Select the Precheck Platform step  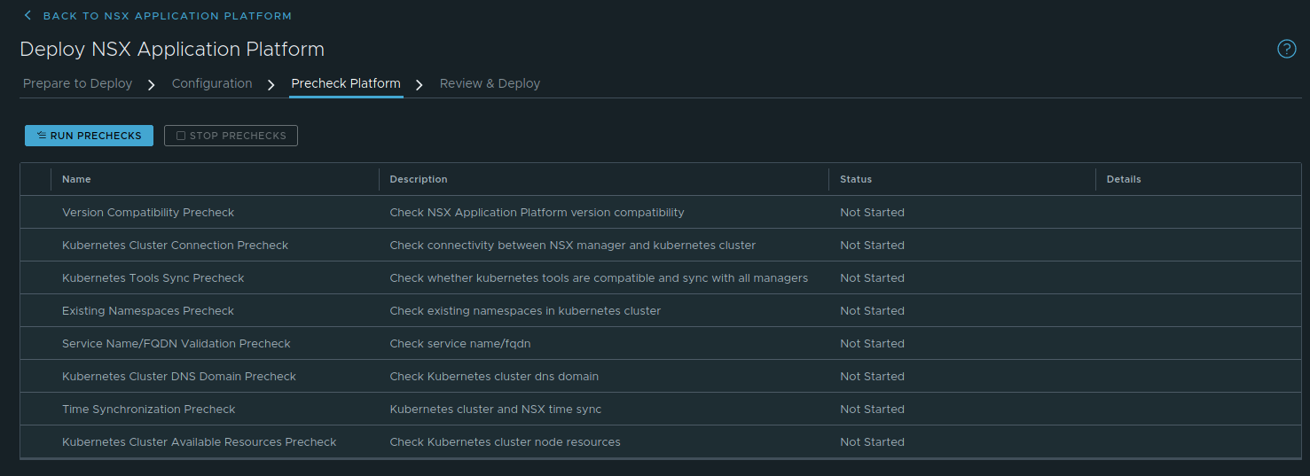click(x=346, y=83)
